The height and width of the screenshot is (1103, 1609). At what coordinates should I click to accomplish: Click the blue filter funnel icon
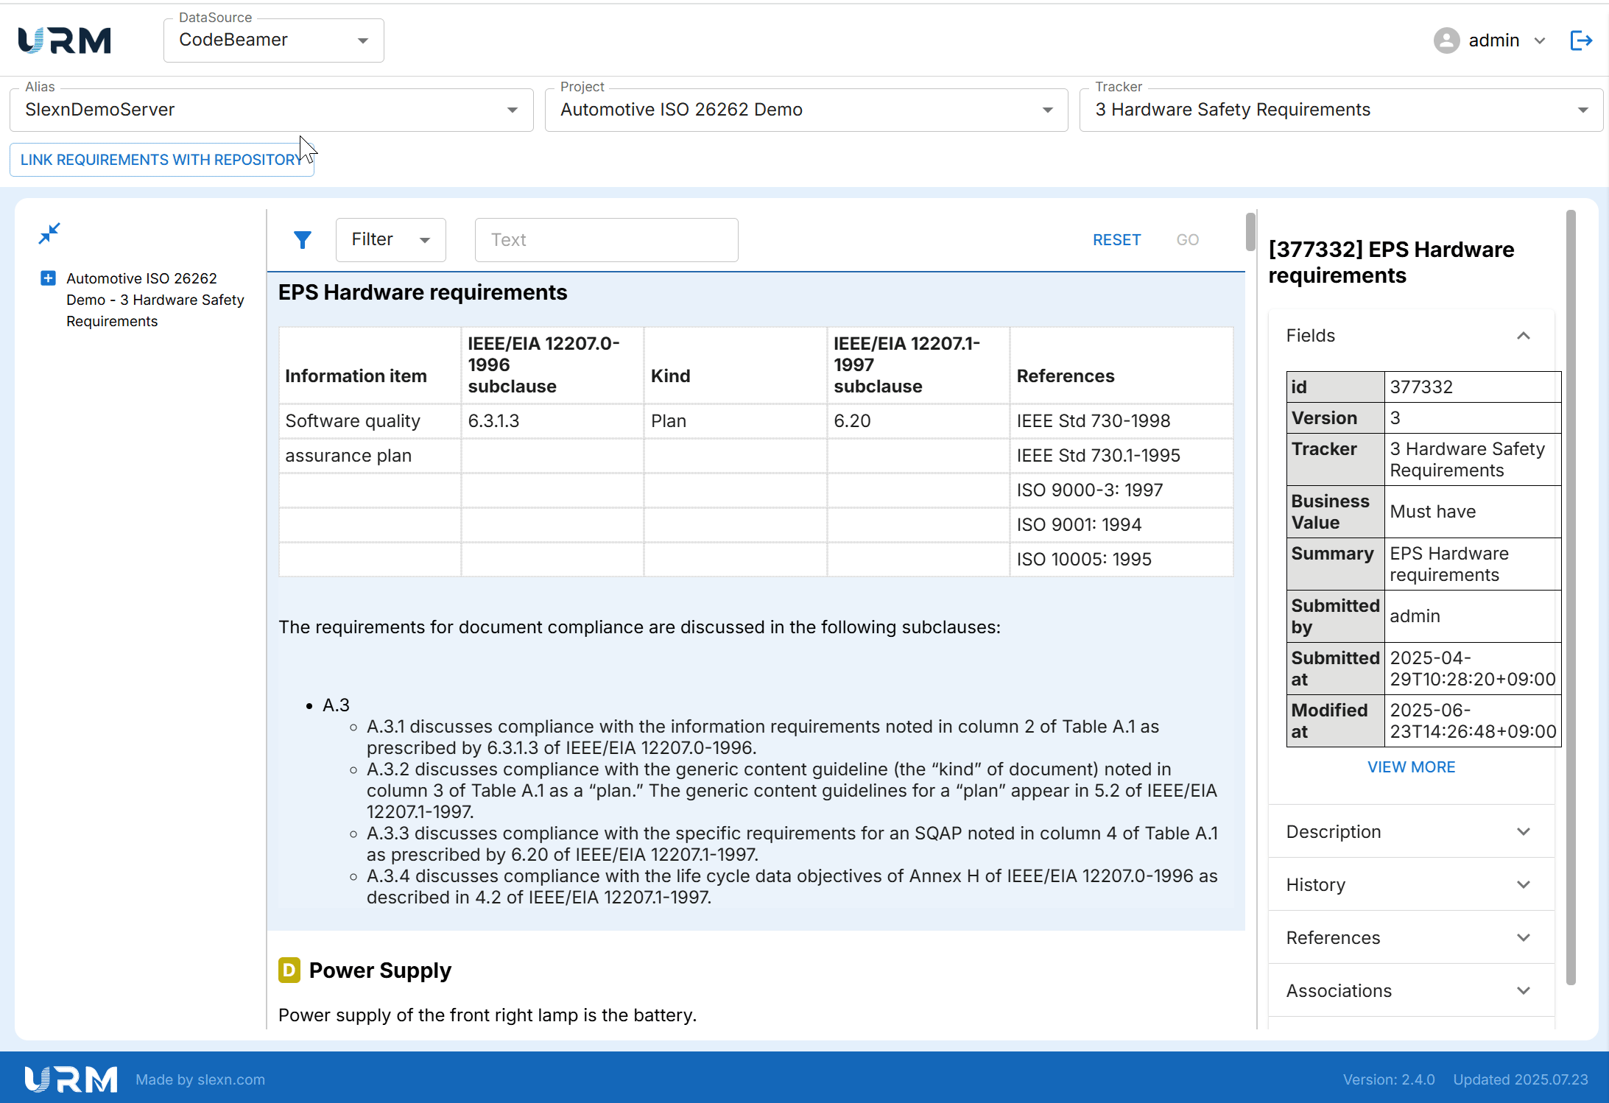click(x=303, y=240)
